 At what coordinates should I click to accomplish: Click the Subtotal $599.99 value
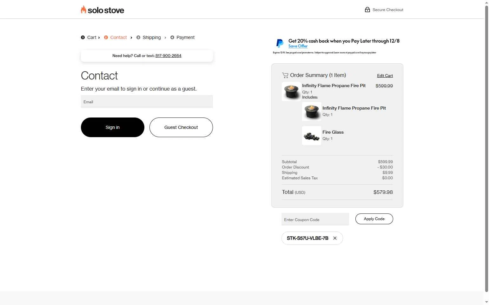[385, 162]
